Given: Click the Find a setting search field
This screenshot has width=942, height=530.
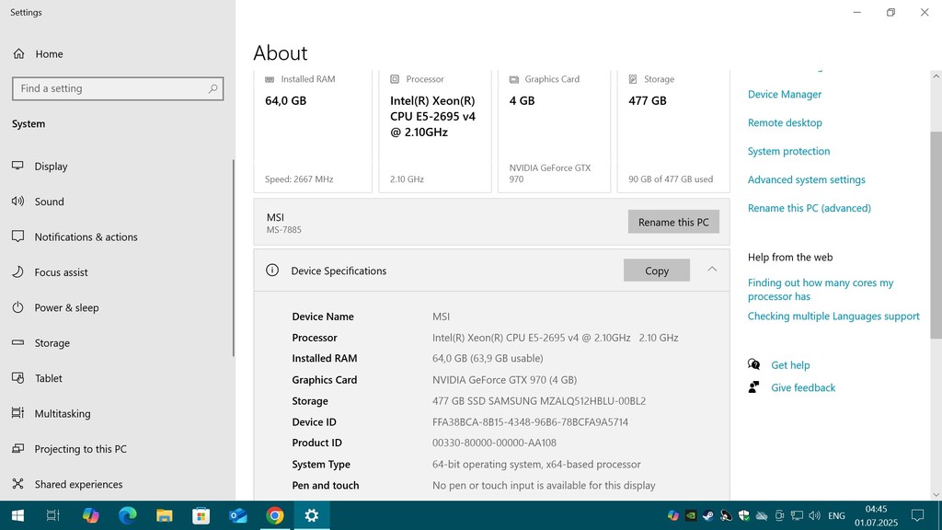Looking at the screenshot, I should tap(118, 89).
